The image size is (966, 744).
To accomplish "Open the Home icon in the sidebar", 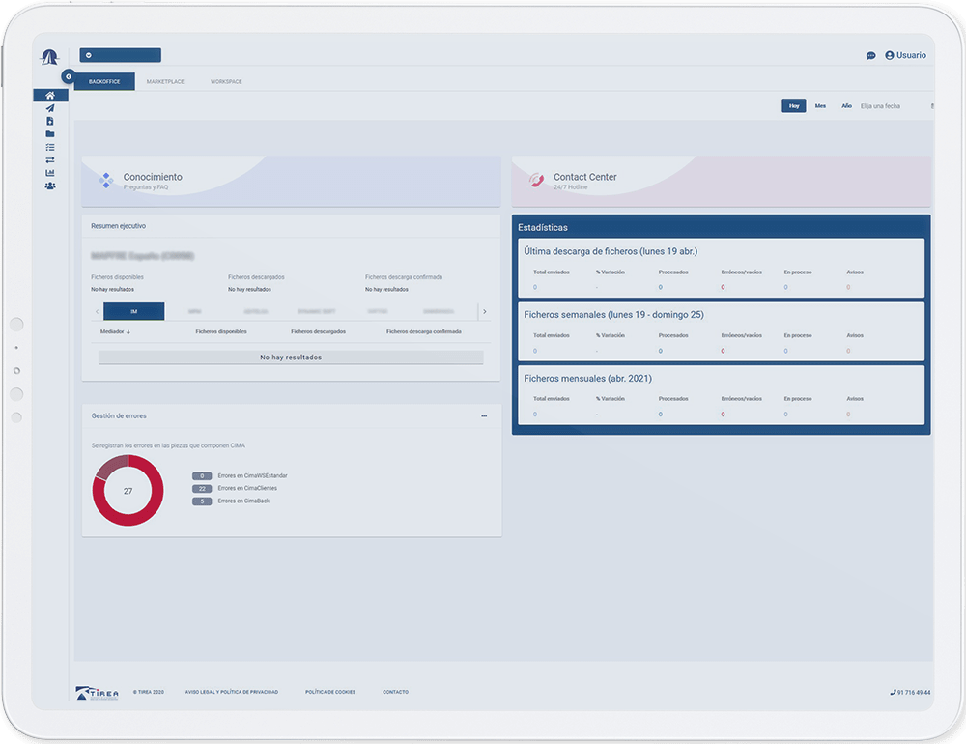I will (x=50, y=96).
